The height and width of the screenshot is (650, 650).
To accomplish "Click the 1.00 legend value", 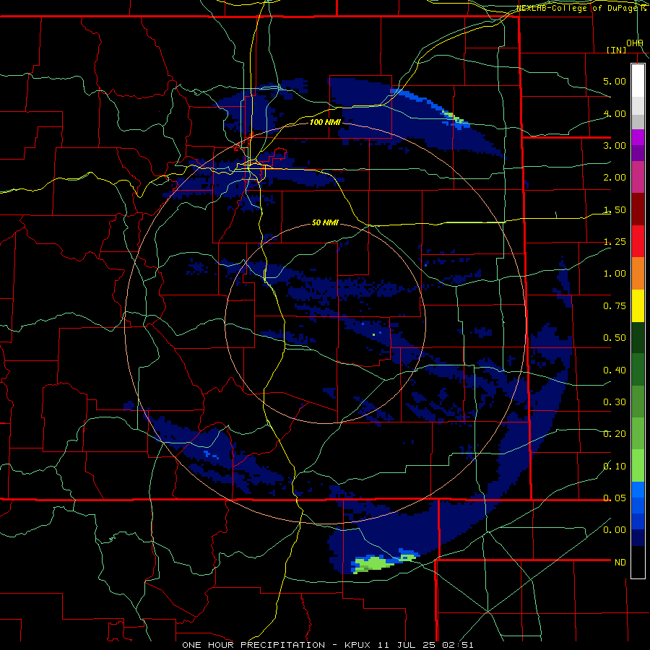I will point(615,274).
